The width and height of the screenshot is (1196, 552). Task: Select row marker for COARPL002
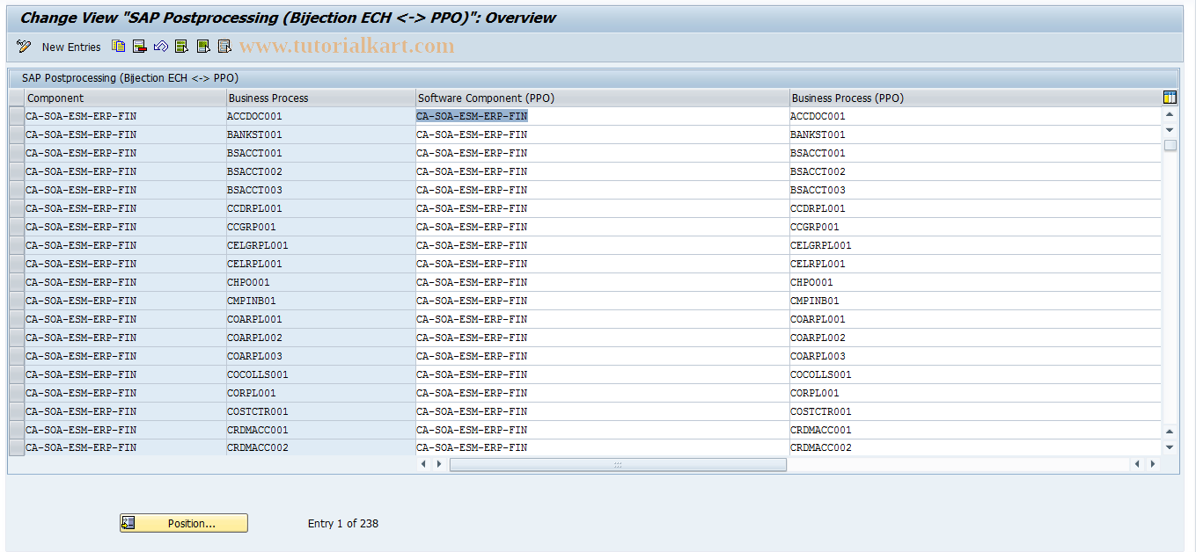click(17, 338)
